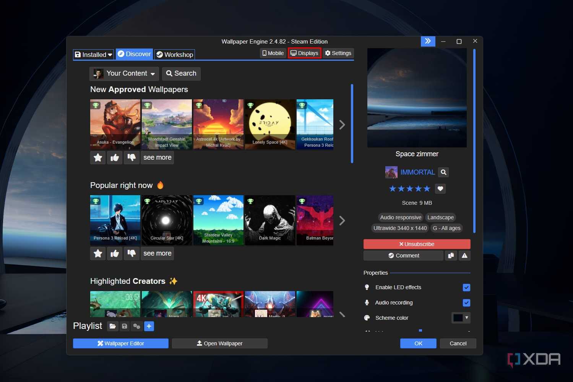Next arrow for Highlighted Creators row
This screenshot has width=573, height=382.
342,314
